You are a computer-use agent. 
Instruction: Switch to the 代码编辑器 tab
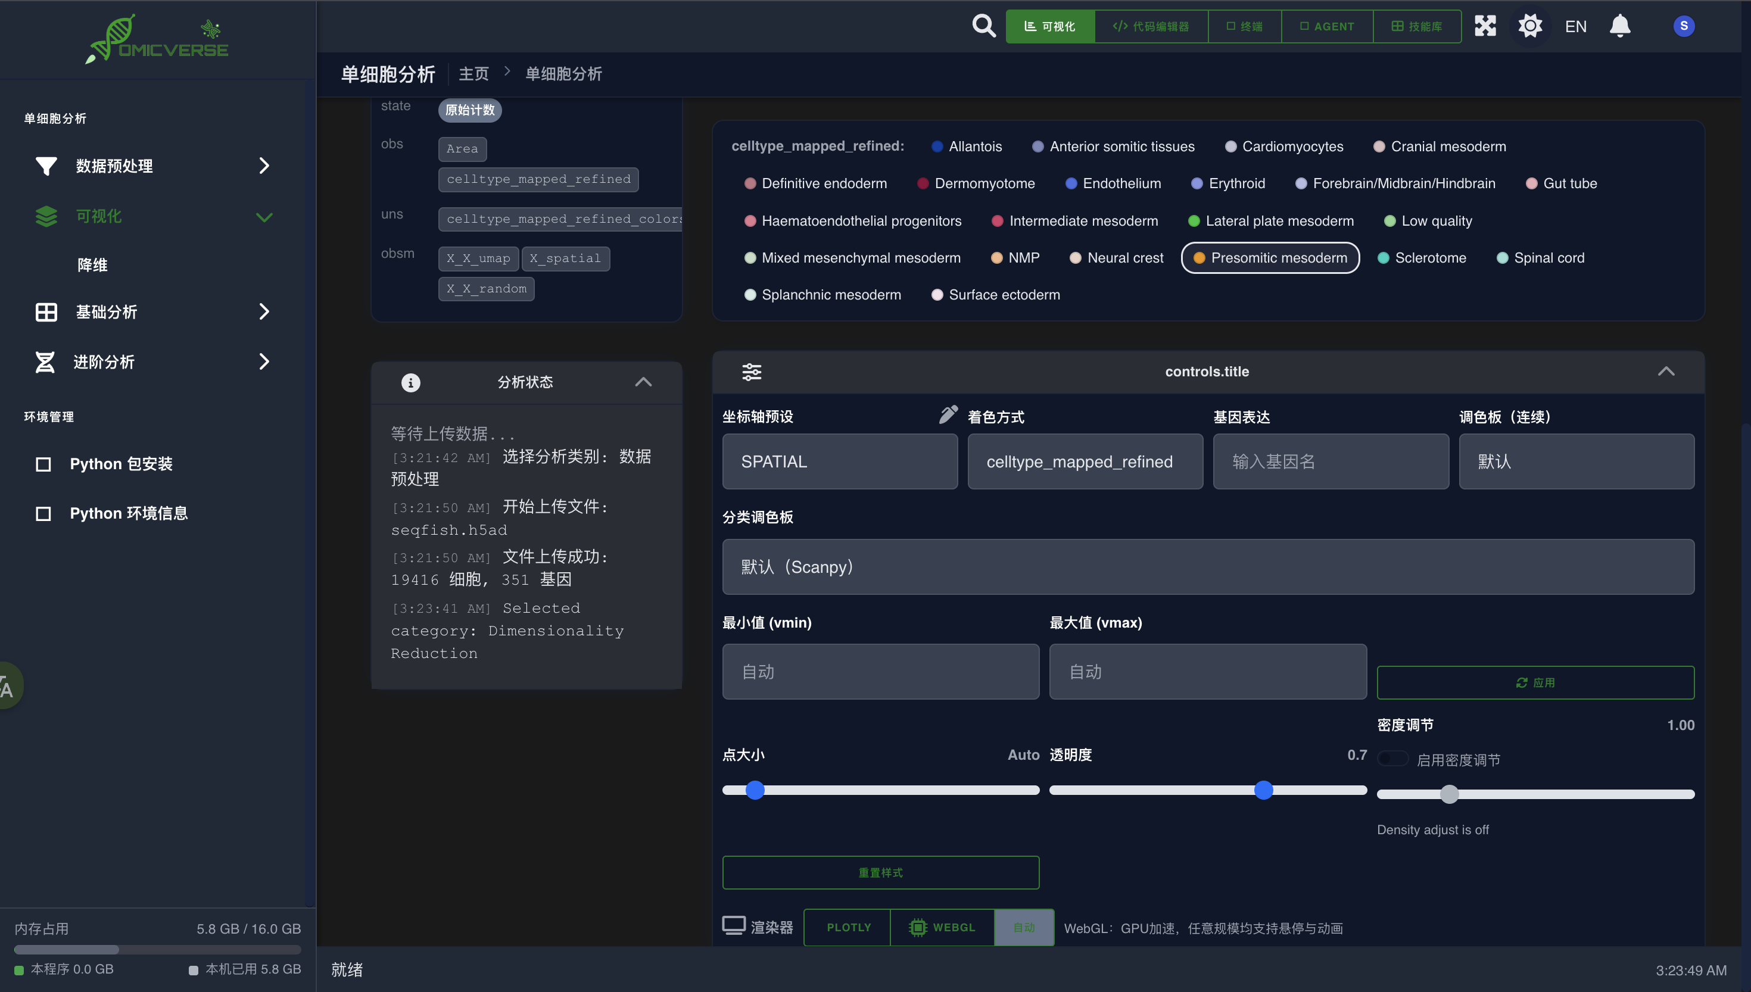(1151, 26)
